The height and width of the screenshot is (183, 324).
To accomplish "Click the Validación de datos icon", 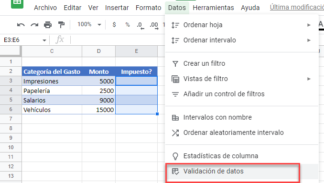I will [x=175, y=172].
